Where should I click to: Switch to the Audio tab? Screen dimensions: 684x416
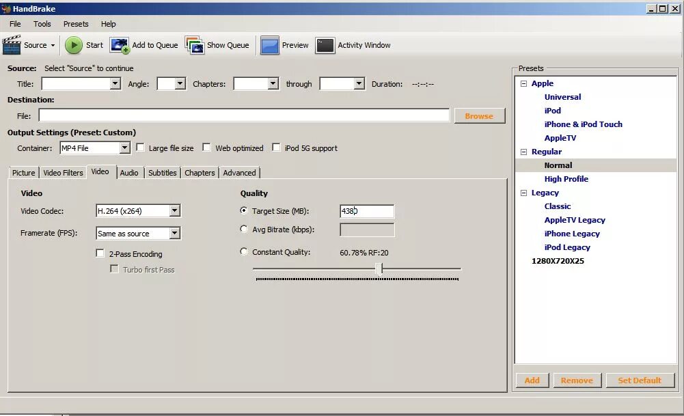(129, 173)
